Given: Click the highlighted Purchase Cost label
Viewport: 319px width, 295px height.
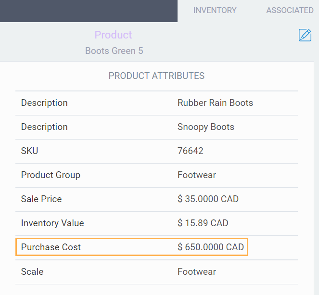Looking at the screenshot, I should [x=51, y=247].
